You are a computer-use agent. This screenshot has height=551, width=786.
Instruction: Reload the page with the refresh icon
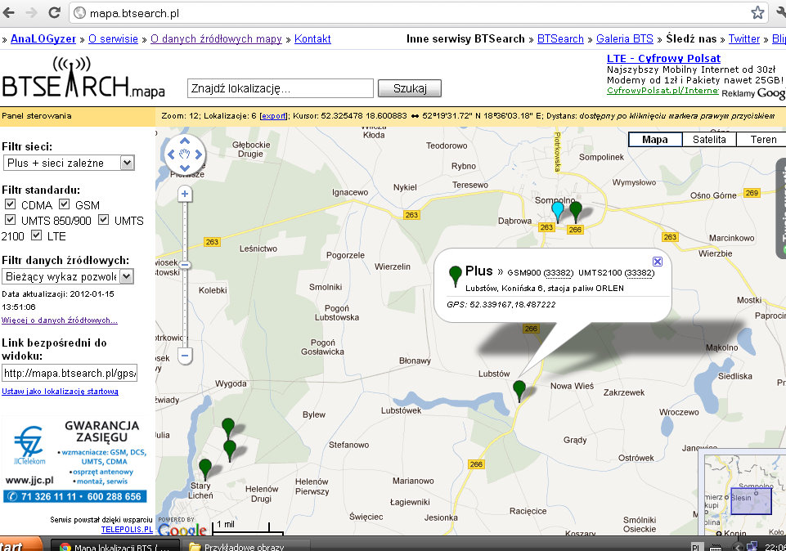tap(54, 12)
